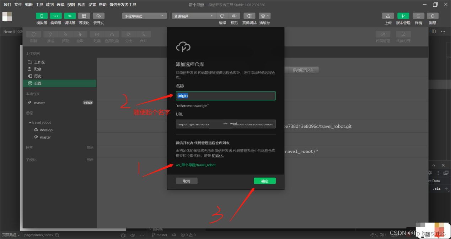Open the 项目 menu

[x=7, y=5]
